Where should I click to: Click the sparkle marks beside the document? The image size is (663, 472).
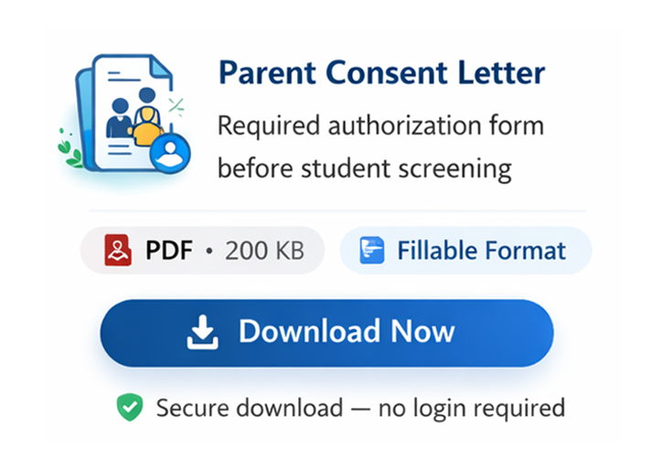(x=177, y=106)
